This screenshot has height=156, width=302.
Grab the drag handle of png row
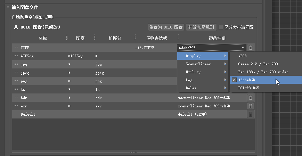pyautogui.click(x=16, y=81)
